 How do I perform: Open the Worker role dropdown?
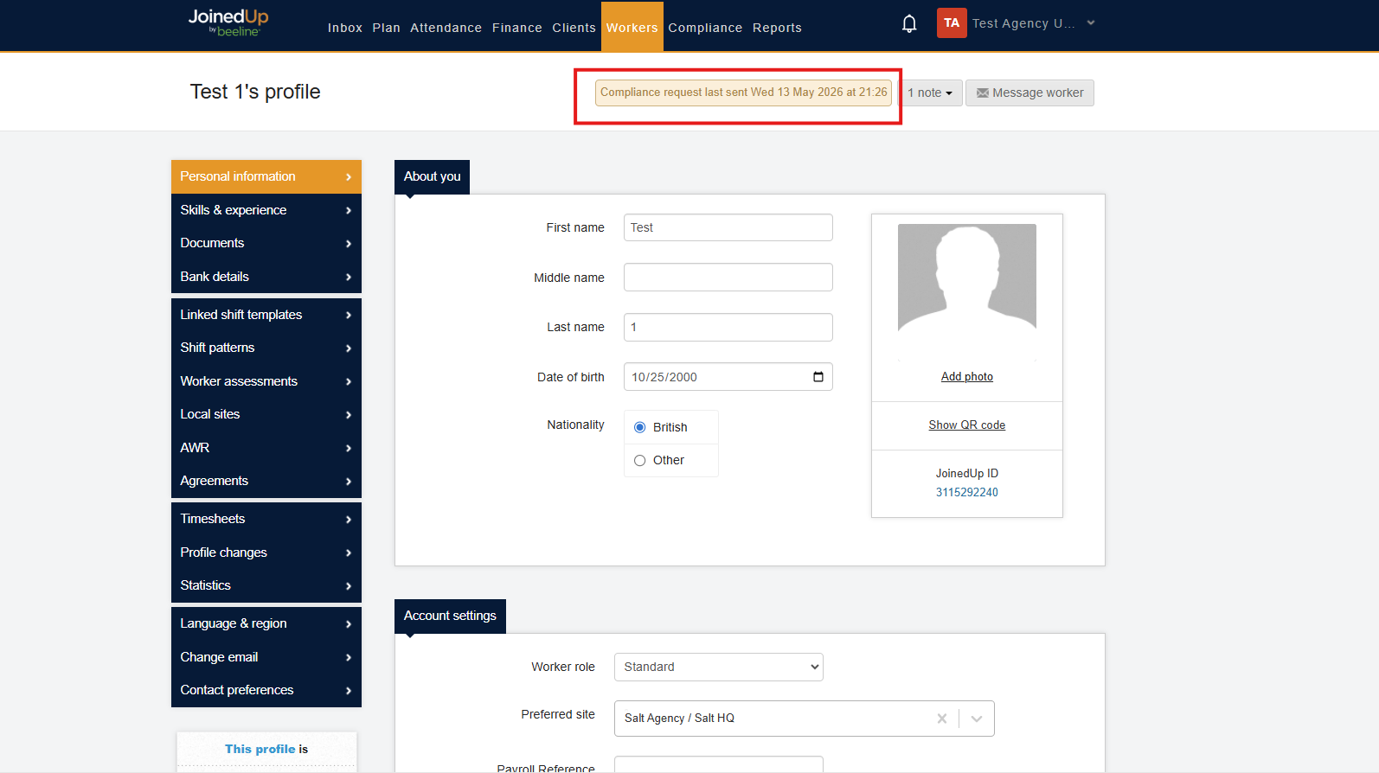click(719, 667)
